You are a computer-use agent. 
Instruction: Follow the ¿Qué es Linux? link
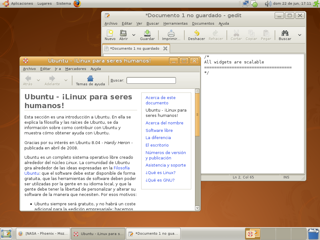click(160, 172)
